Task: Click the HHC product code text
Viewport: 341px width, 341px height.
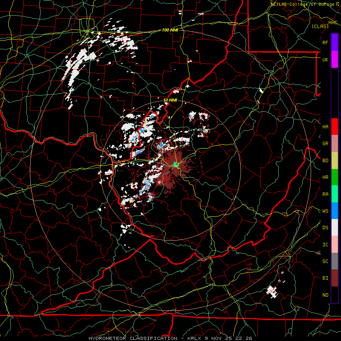Action: tap(333, 23)
